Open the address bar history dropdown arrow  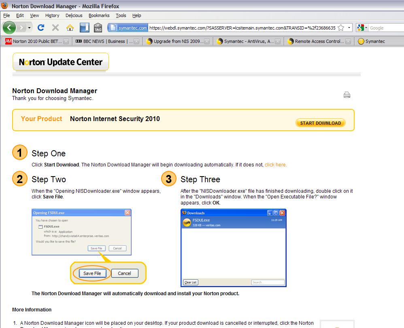coord(349,28)
